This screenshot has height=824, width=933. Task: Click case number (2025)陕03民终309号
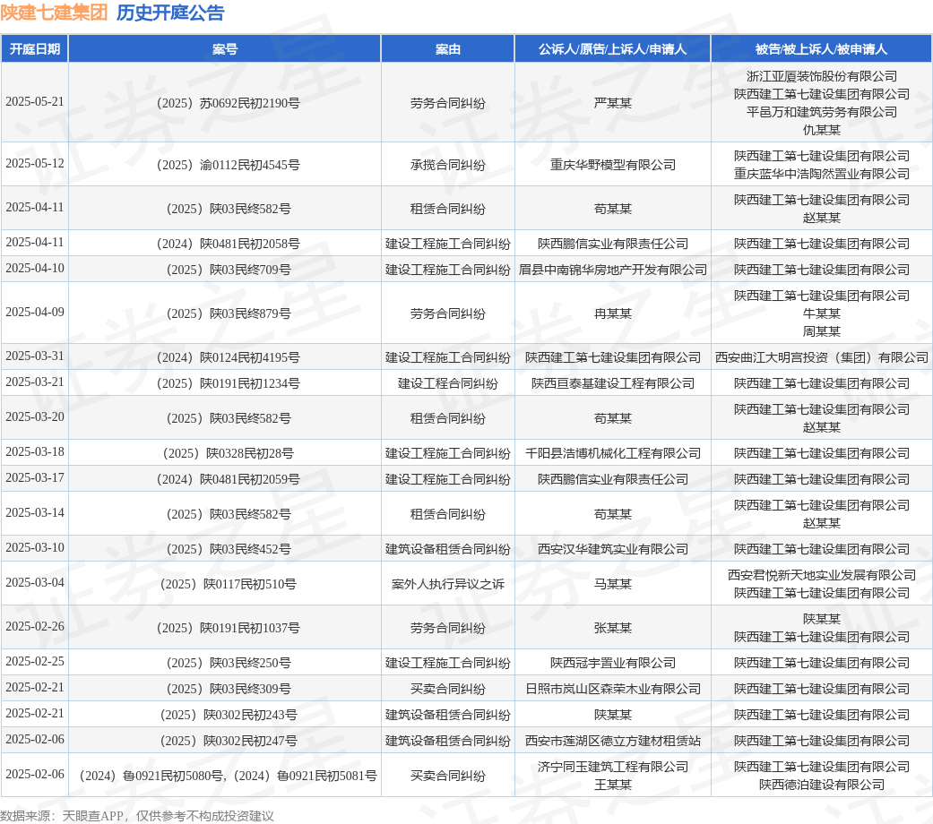[x=228, y=689]
